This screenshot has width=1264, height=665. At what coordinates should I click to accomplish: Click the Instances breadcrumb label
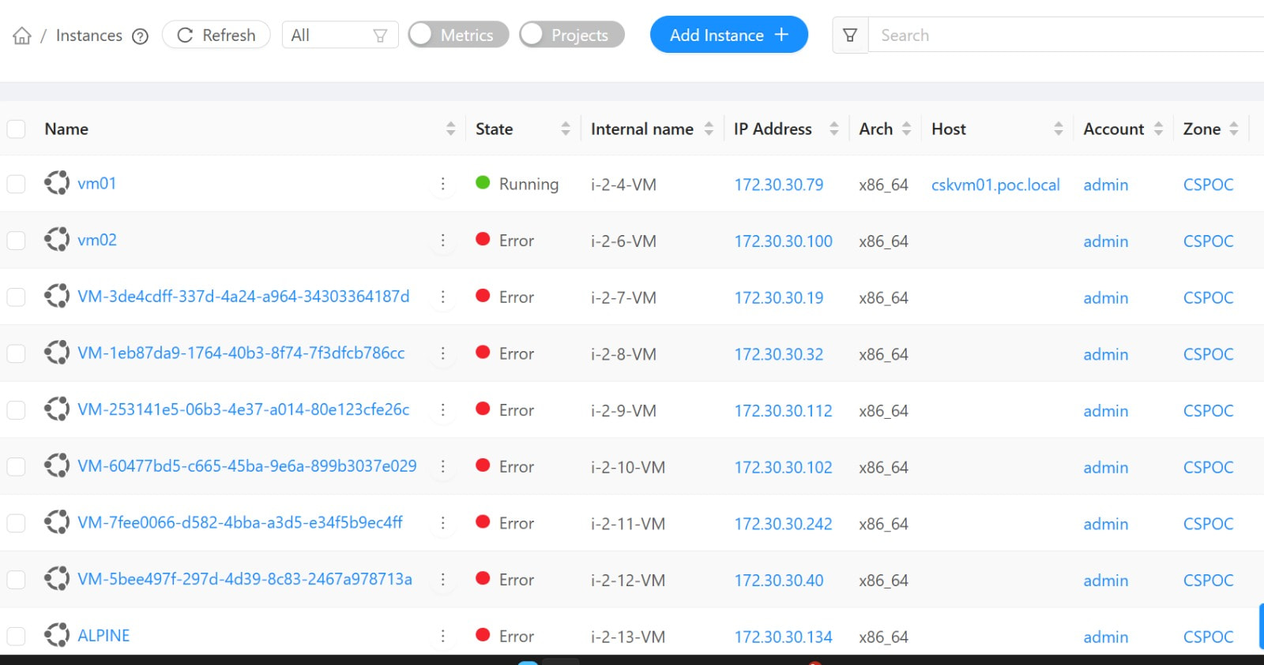(x=88, y=35)
